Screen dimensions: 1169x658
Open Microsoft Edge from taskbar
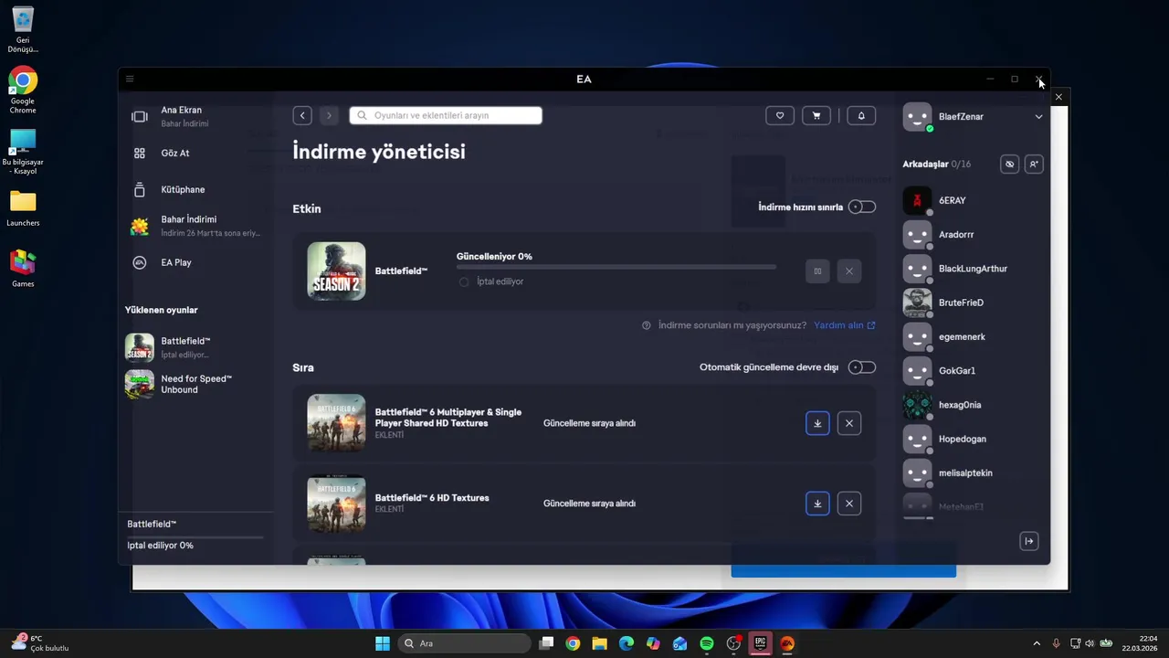(x=627, y=643)
